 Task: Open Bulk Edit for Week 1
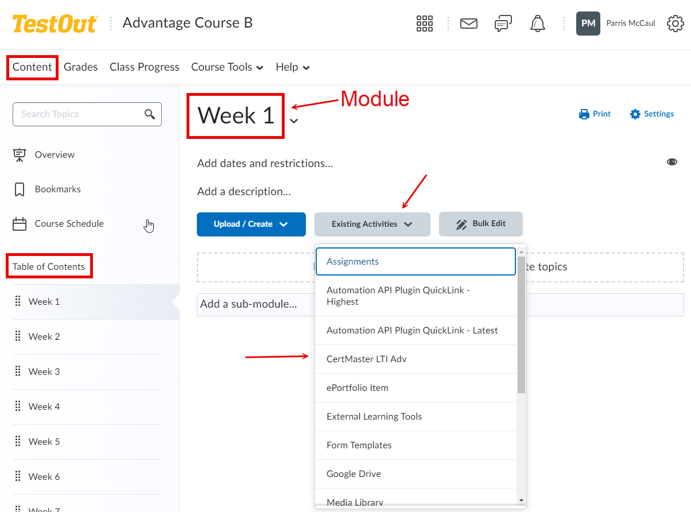[480, 224]
